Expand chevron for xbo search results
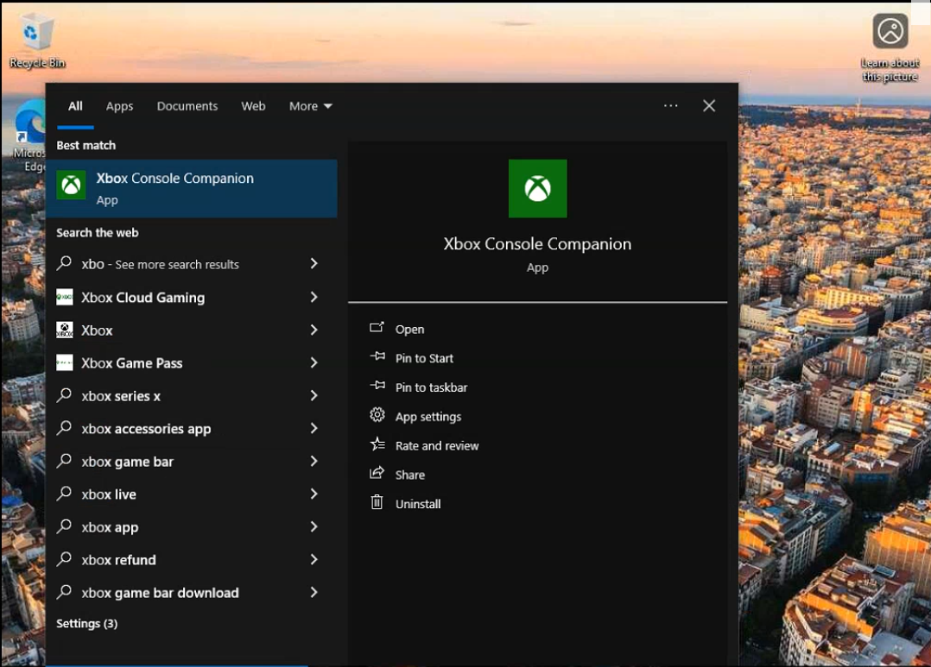This screenshot has height=667, width=931. pyautogui.click(x=314, y=263)
